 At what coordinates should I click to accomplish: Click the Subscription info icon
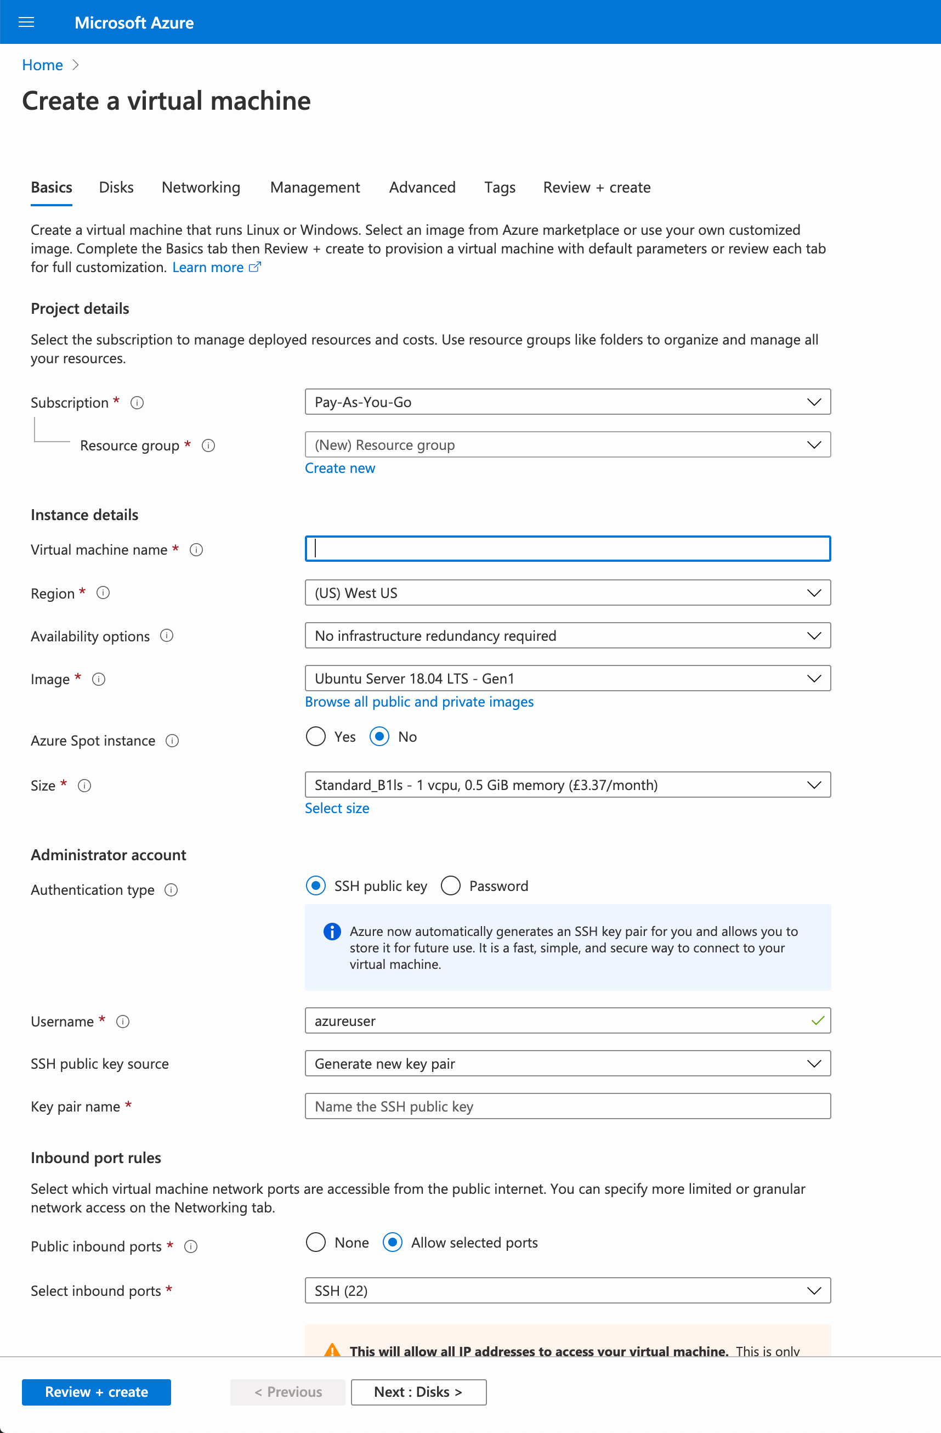(x=137, y=402)
